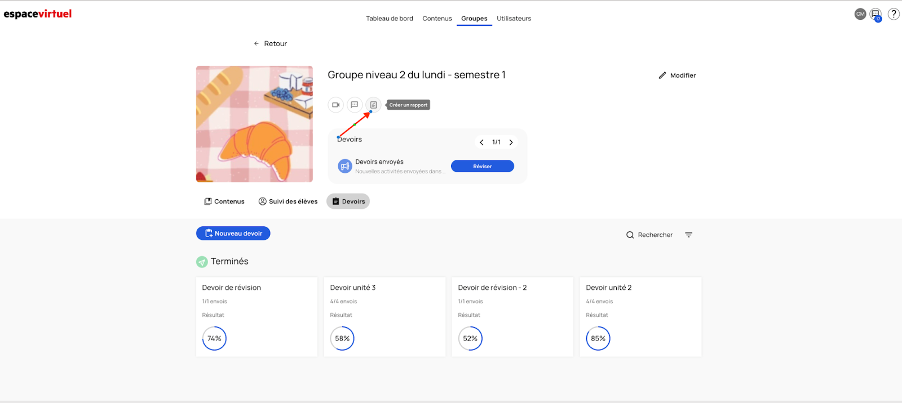Click the Rechercher search field
902x403 pixels.
(x=650, y=235)
